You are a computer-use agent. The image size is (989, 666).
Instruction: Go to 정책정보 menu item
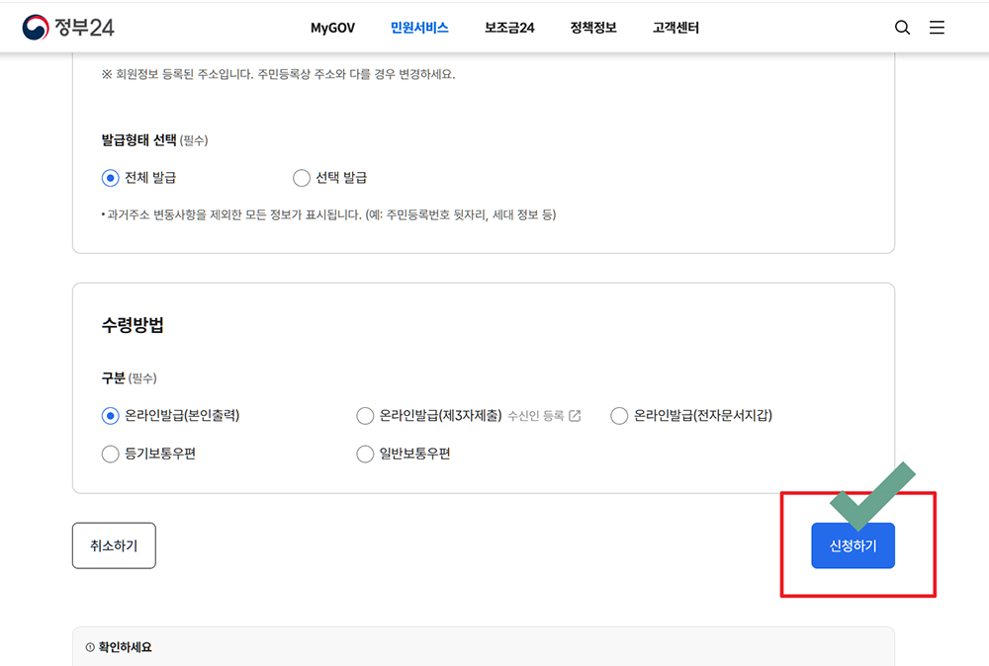(x=591, y=28)
